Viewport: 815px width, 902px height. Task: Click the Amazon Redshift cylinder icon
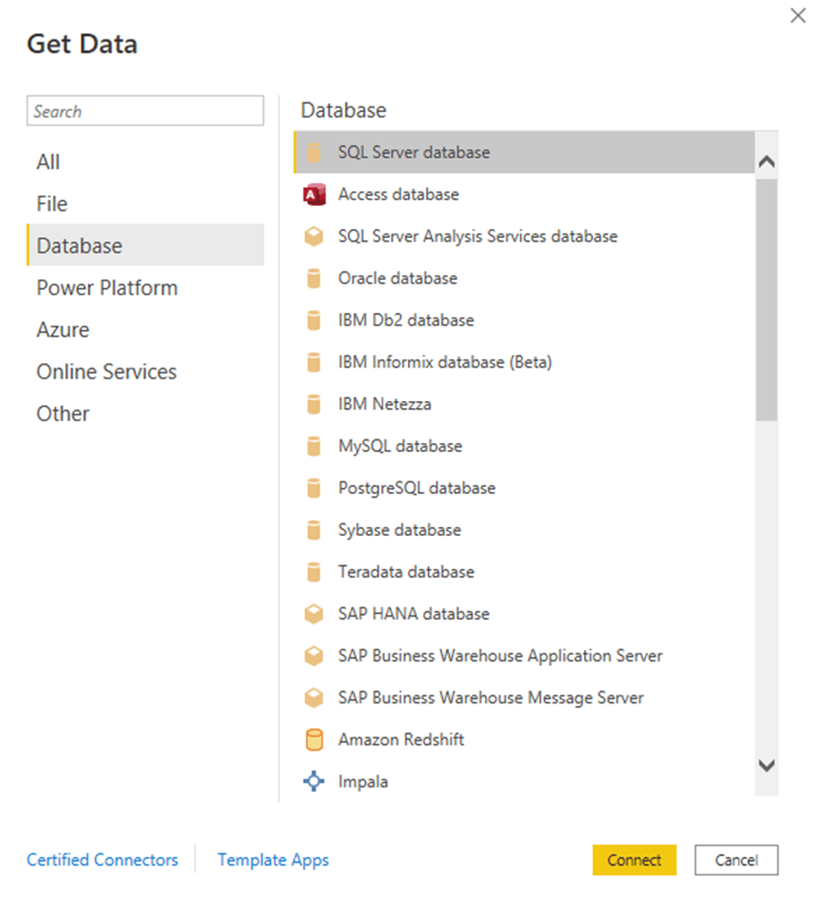click(314, 740)
